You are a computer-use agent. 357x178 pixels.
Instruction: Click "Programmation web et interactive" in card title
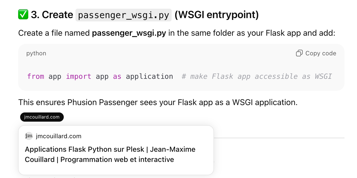click(117, 160)
